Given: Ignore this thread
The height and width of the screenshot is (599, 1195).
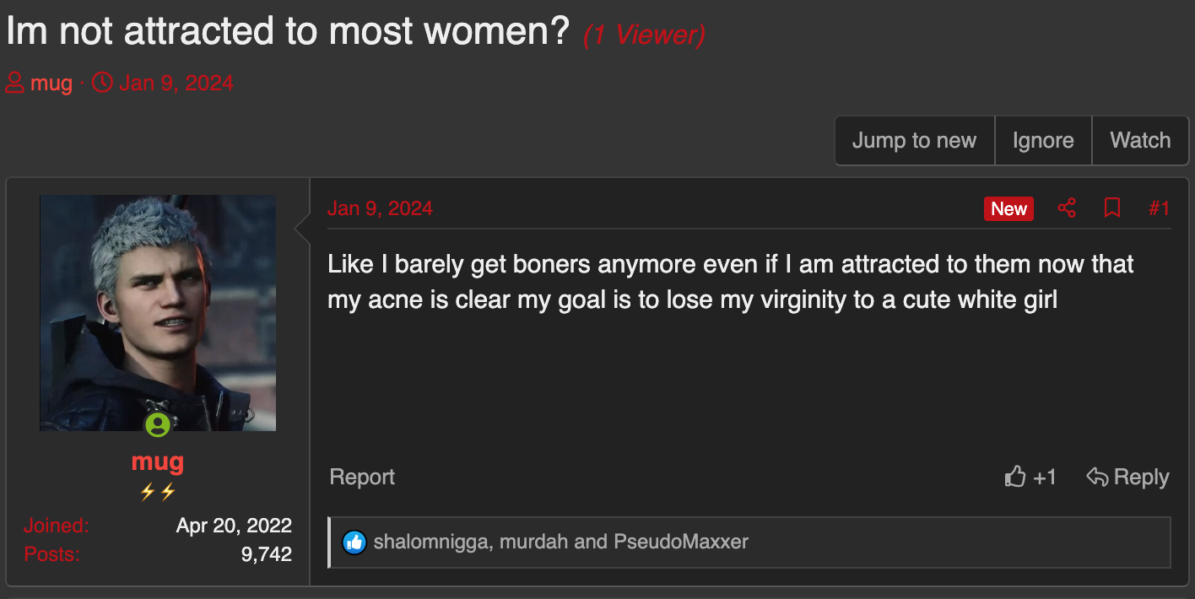Looking at the screenshot, I should 1043,140.
